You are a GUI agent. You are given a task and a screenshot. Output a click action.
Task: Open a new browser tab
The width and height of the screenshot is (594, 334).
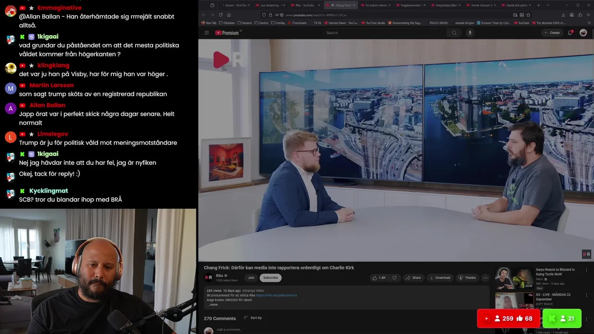pos(539,5)
